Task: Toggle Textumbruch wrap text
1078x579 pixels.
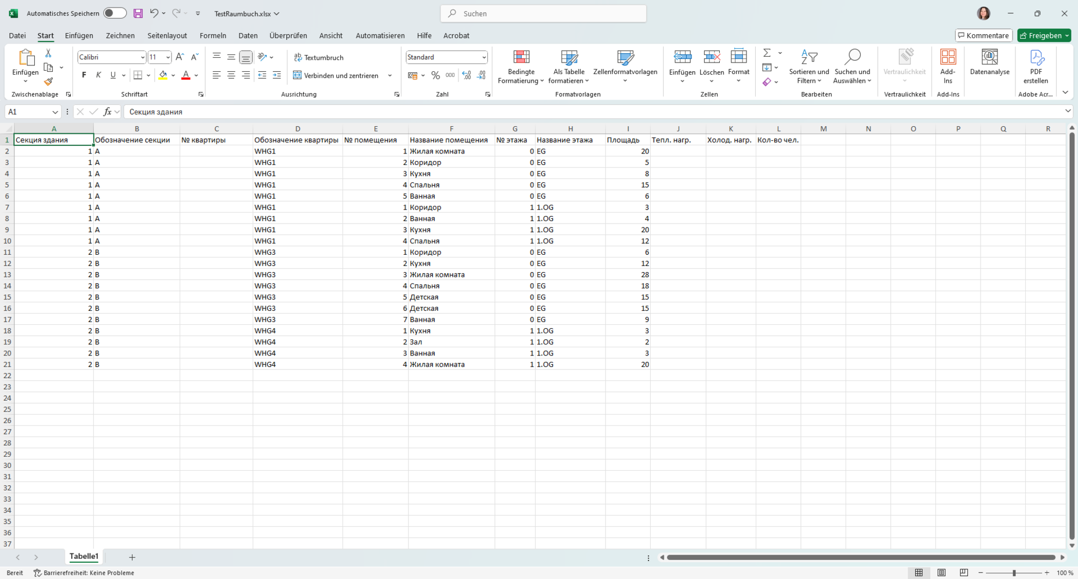Action: [319, 57]
